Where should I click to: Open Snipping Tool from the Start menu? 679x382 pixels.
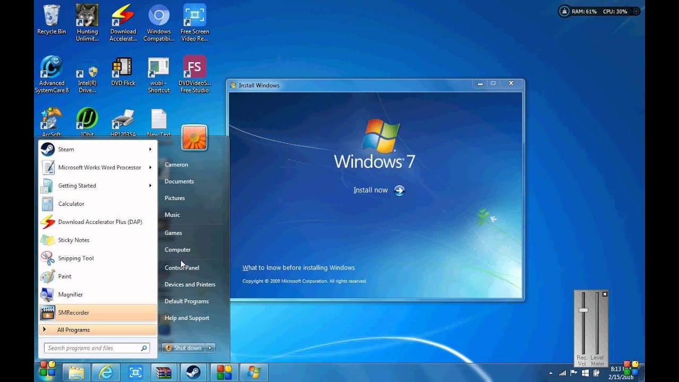pos(75,258)
